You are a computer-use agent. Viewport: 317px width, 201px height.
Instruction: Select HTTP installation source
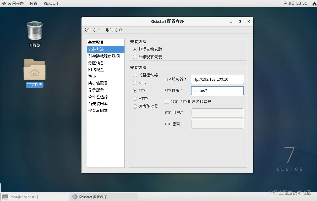[135, 99]
